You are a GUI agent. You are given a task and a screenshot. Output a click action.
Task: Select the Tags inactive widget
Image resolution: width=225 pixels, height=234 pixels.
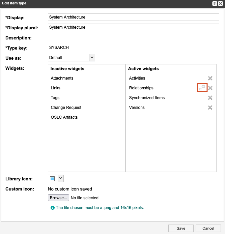[x=55, y=98]
